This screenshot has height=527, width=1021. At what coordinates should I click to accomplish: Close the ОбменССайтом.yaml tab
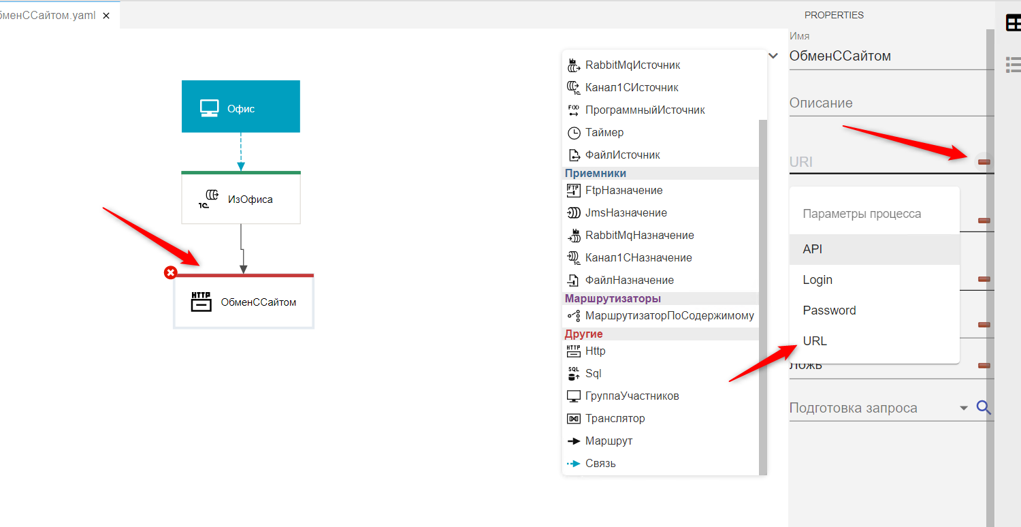(106, 15)
